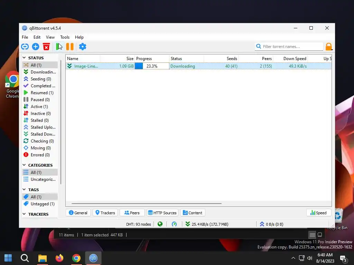This screenshot has height=265, width=354.
Task: Collapse the CATEGORIES section
Action: coord(24,165)
